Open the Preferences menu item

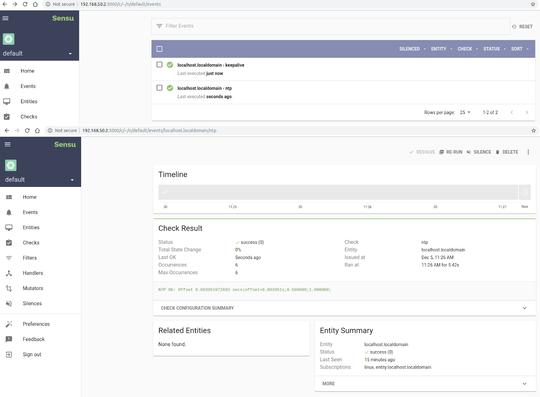click(36, 324)
